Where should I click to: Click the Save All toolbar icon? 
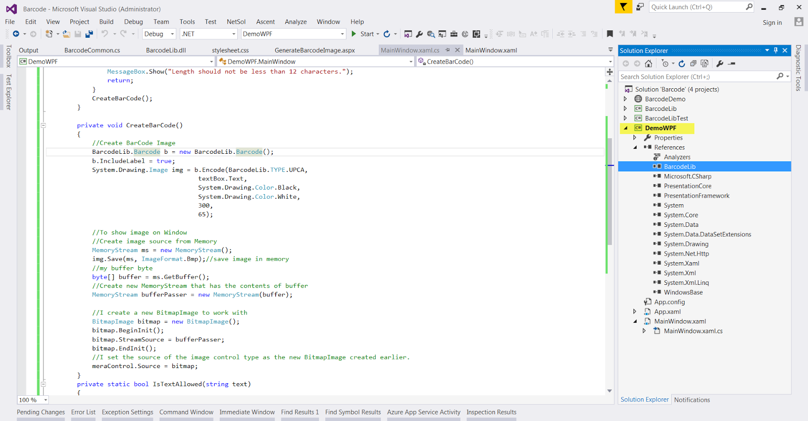89,34
